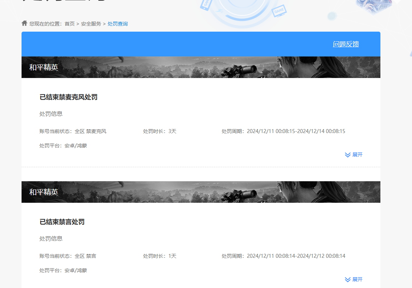Screen dimensions: 412x288
Task: Click 处罚平台 text in 禁麦克风 record
Action: 63,146
